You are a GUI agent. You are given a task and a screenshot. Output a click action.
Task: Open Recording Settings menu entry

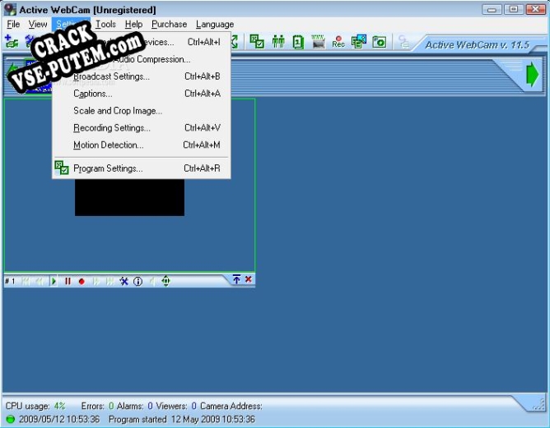point(111,128)
